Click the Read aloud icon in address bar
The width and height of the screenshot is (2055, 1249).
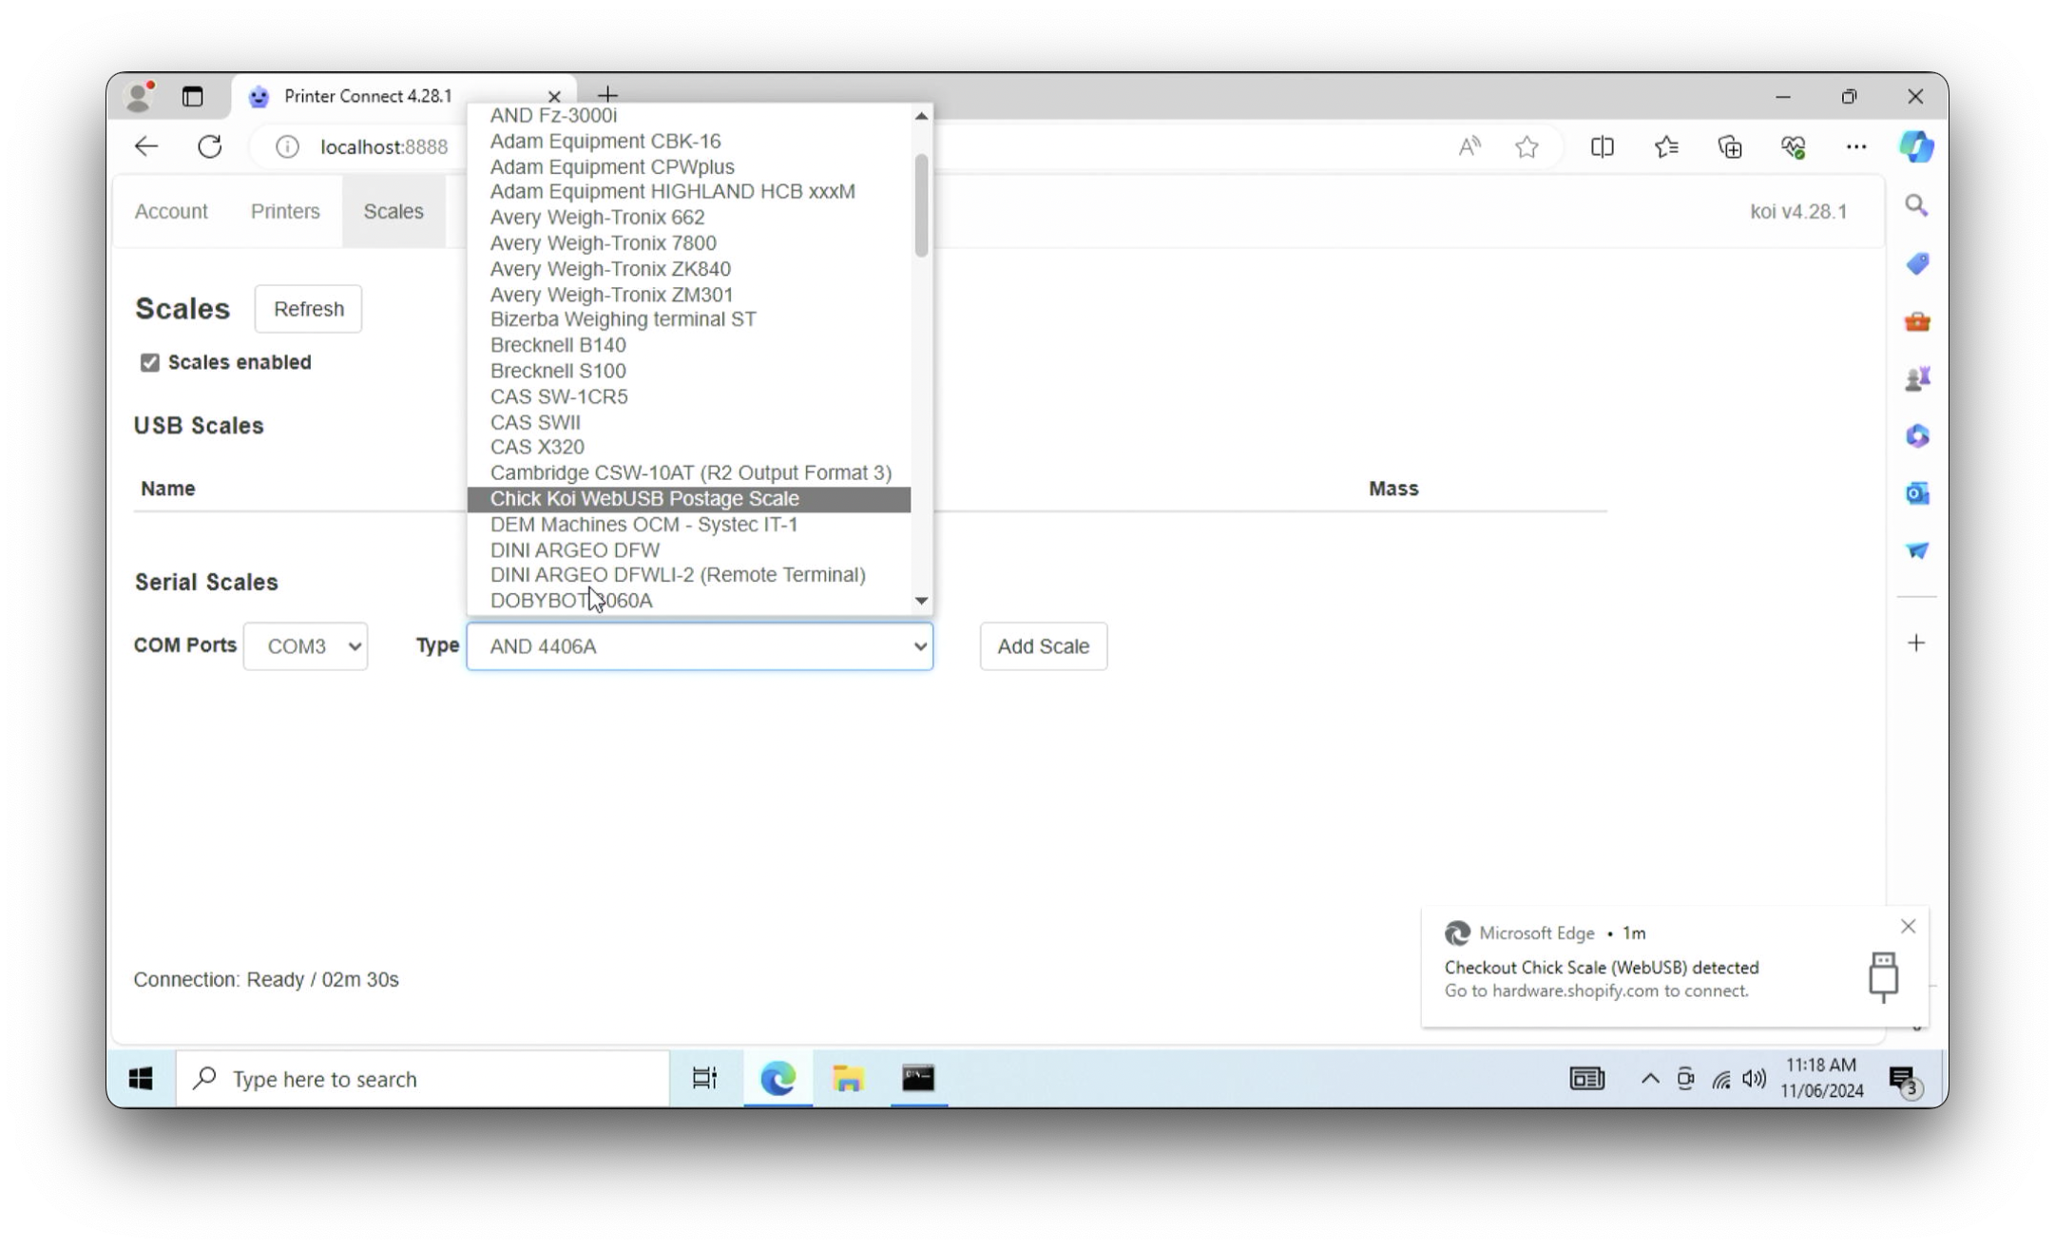[x=1469, y=146]
